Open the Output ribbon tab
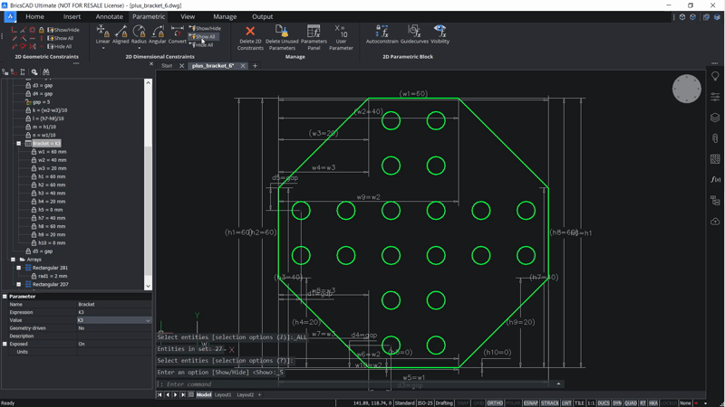725x407 pixels. click(x=262, y=16)
